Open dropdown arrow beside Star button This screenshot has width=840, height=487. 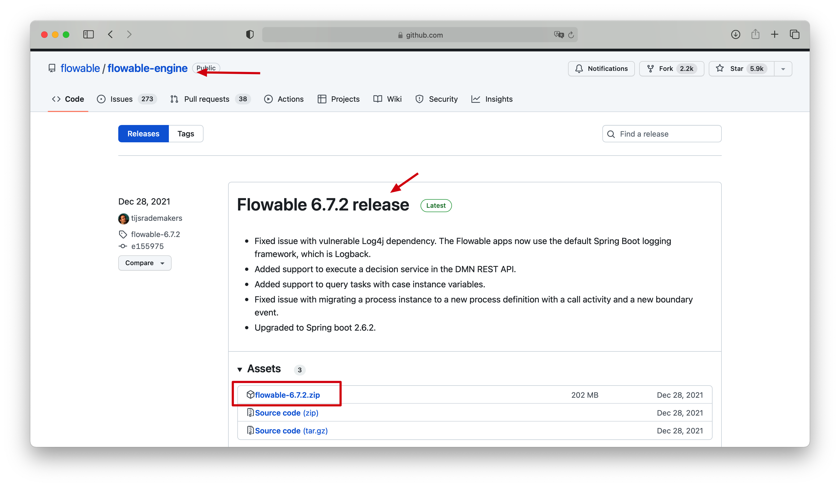[x=783, y=69]
